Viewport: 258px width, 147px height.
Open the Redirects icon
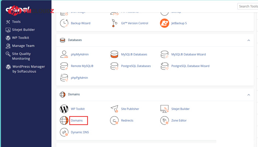coord(114,121)
